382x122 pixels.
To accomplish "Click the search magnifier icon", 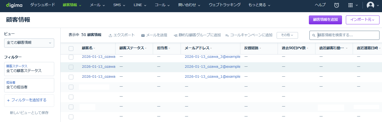I will click(x=314, y=35).
